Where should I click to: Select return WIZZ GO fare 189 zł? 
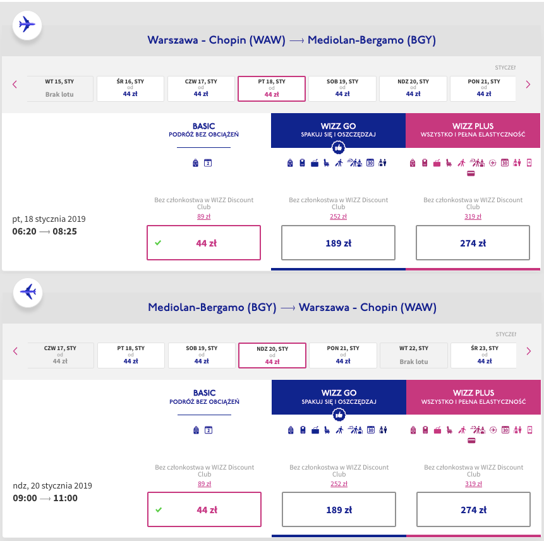[339, 510]
